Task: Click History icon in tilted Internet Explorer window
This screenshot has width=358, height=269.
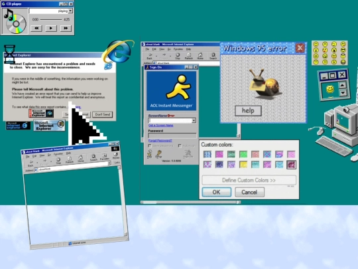Action: (116, 156)
